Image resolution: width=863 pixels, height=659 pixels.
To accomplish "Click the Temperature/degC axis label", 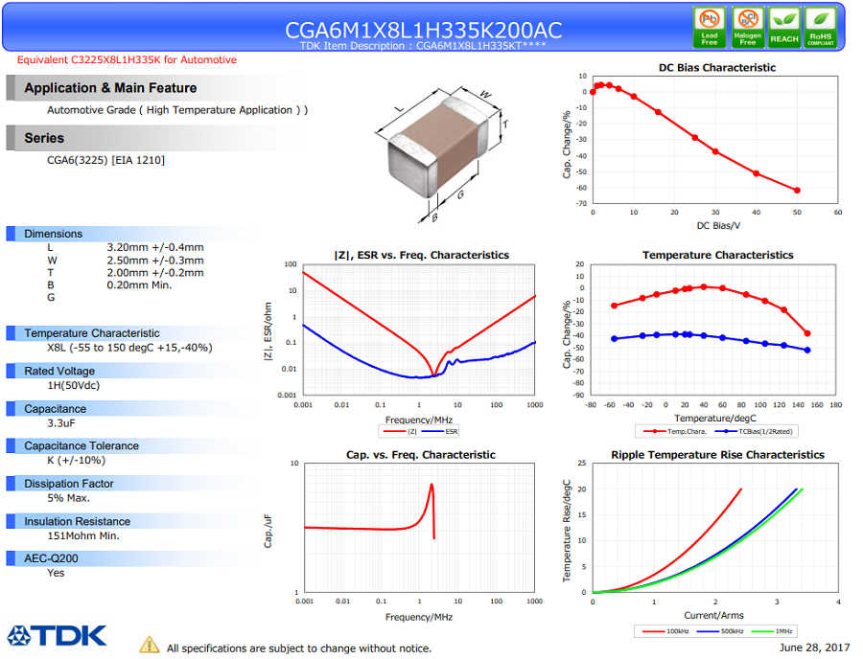I will coord(715,419).
